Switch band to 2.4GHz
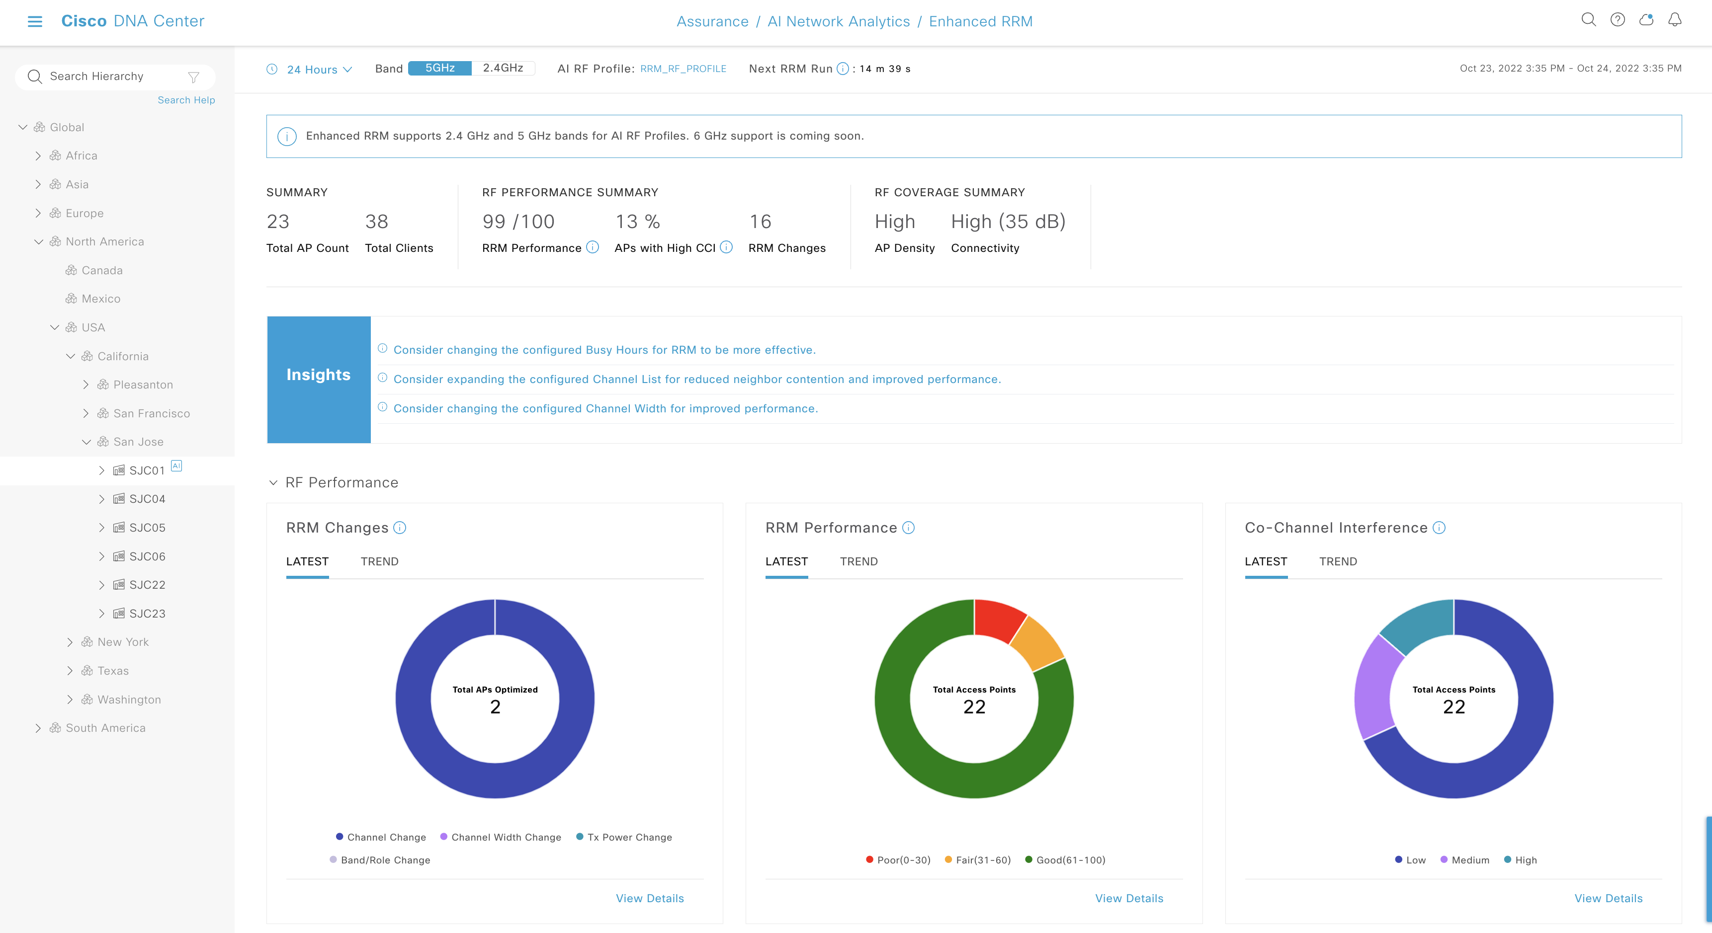The height and width of the screenshot is (933, 1712). coord(503,68)
